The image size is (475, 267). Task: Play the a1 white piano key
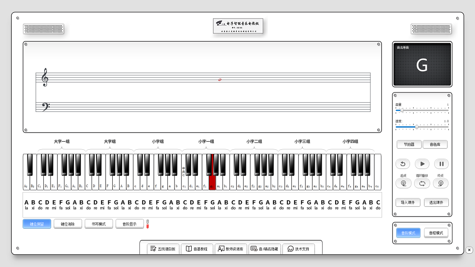click(x=219, y=182)
